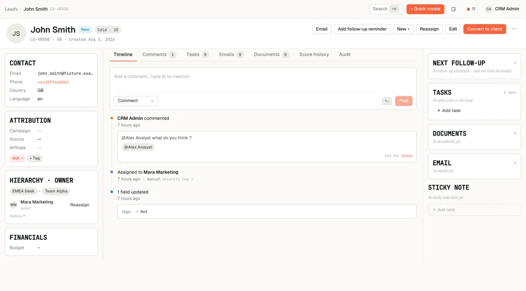
Task: Open the Audit tab
Action: 345,54
